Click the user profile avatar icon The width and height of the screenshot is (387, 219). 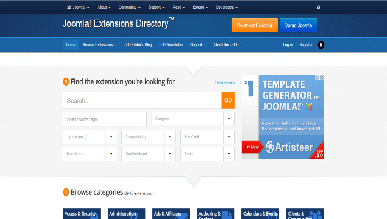click(x=321, y=45)
